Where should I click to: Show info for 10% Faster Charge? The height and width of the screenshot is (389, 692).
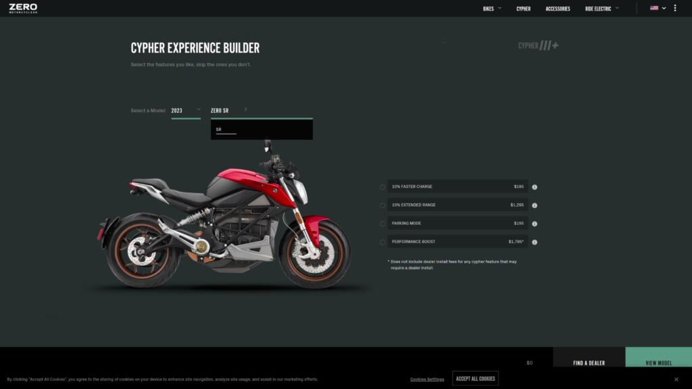click(x=535, y=187)
